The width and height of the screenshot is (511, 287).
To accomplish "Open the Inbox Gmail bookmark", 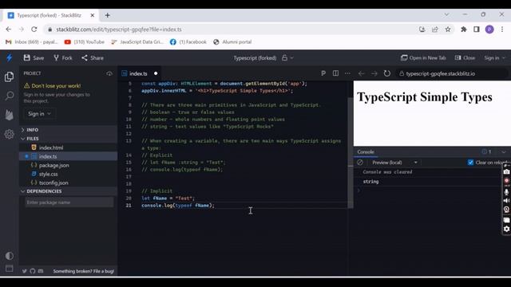I will (32, 42).
